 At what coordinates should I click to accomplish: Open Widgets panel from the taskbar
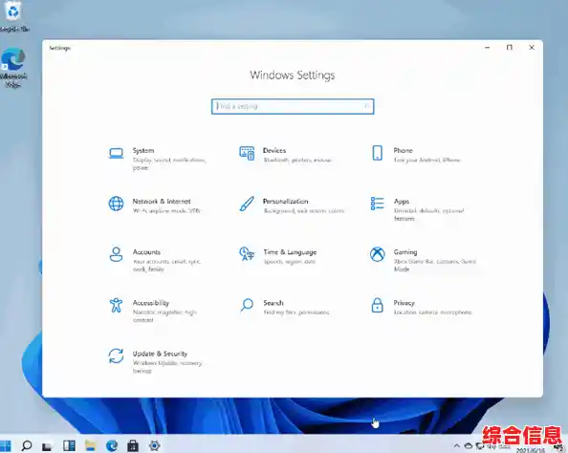69,445
